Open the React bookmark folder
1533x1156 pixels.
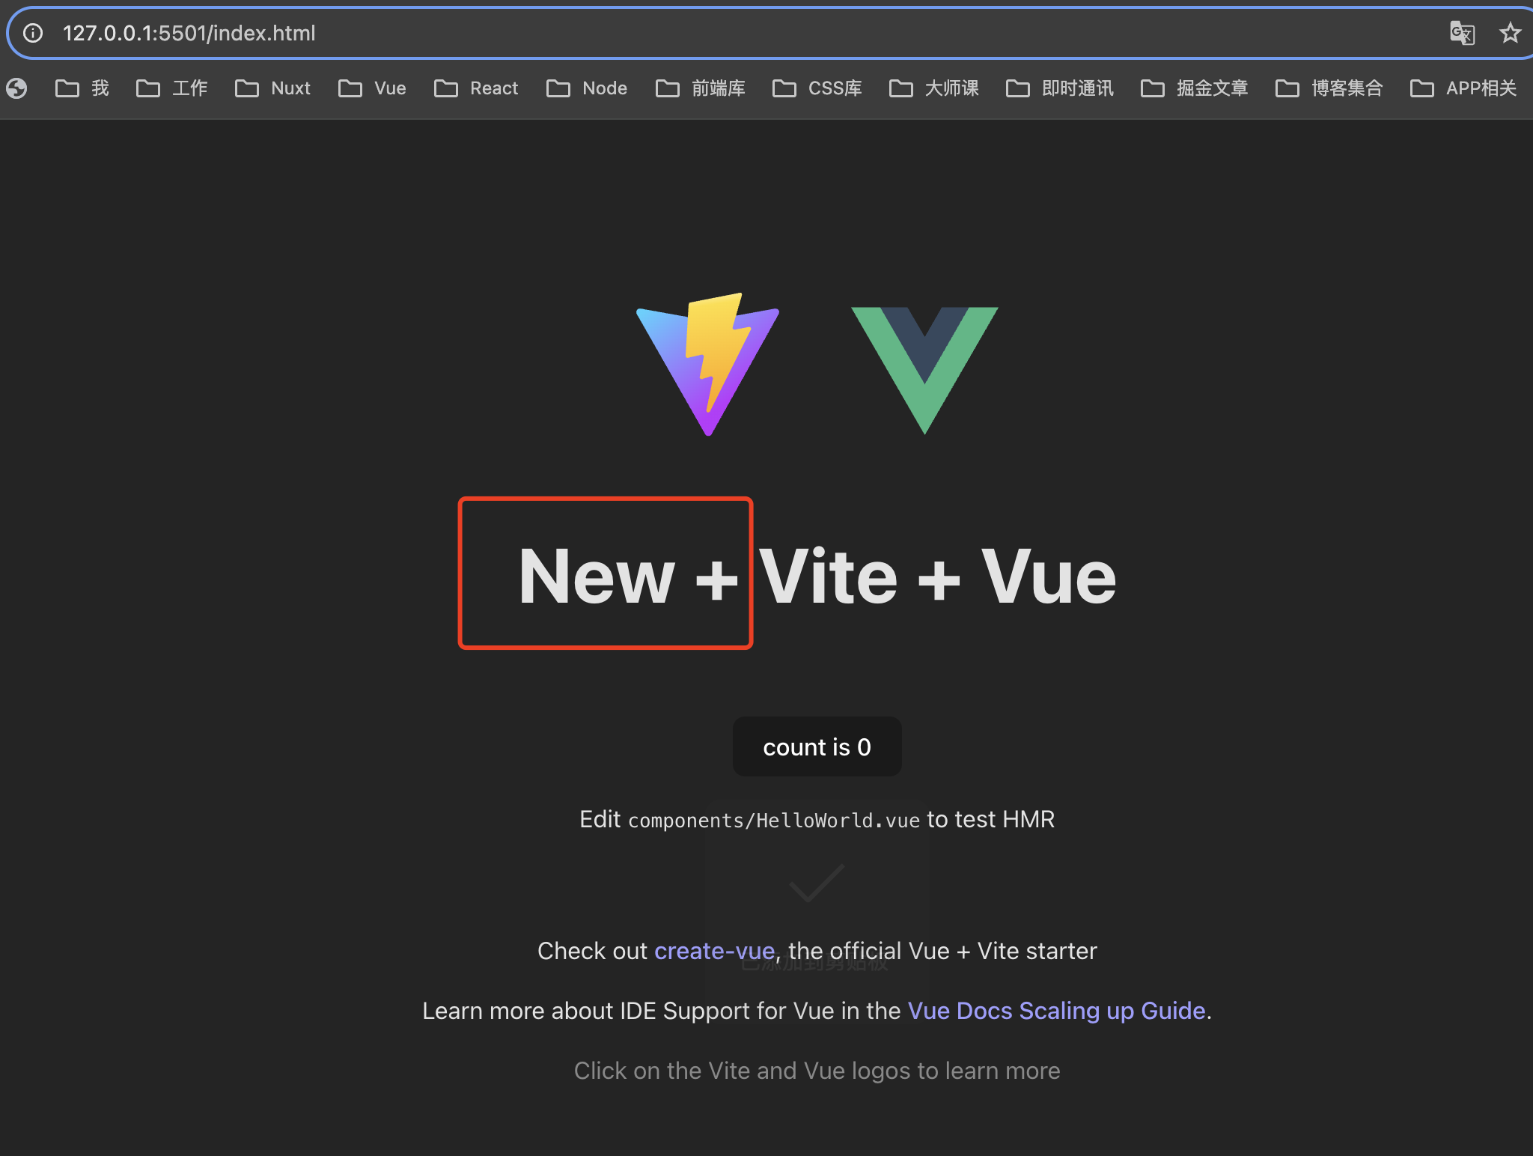[476, 88]
